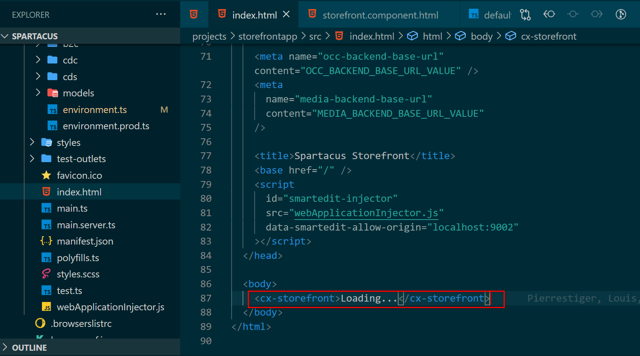The image size is (640, 356).
Task: Expand the models folder chevron
Action: coord(38,93)
